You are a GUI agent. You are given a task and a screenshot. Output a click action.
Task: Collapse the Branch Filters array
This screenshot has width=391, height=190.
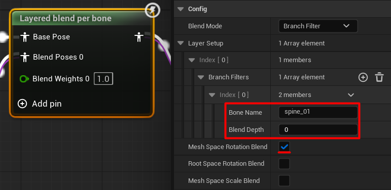tap(201, 77)
